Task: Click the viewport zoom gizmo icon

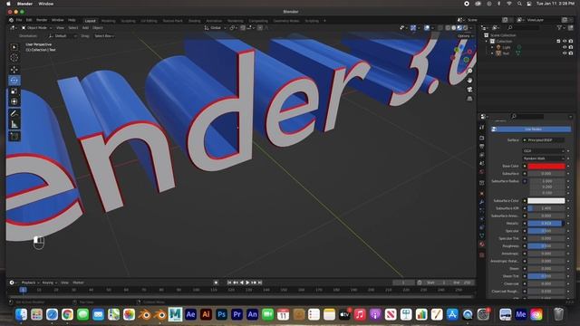Action: pyautogui.click(x=469, y=71)
